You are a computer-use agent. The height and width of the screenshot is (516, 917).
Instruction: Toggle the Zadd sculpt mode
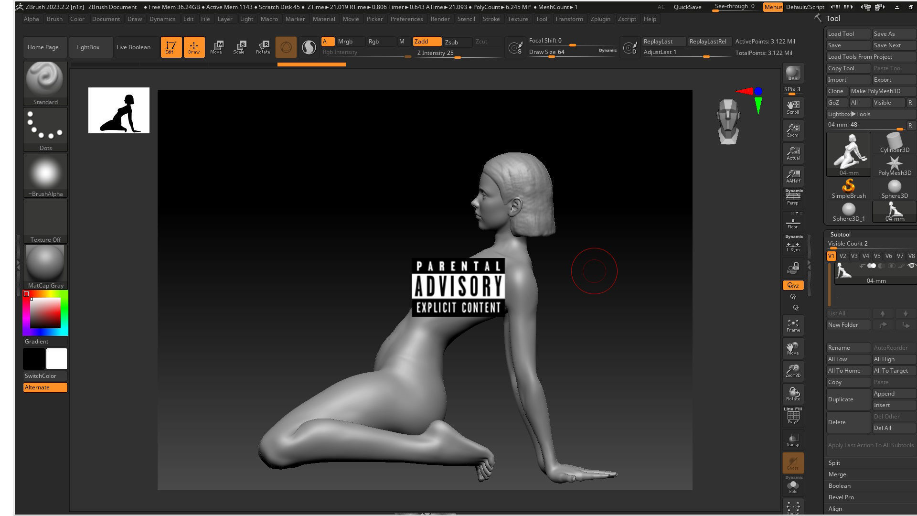coord(427,42)
